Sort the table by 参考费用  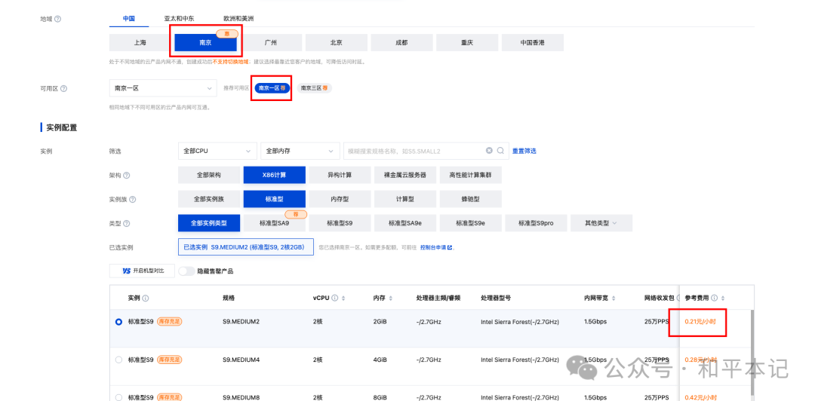click(x=723, y=298)
